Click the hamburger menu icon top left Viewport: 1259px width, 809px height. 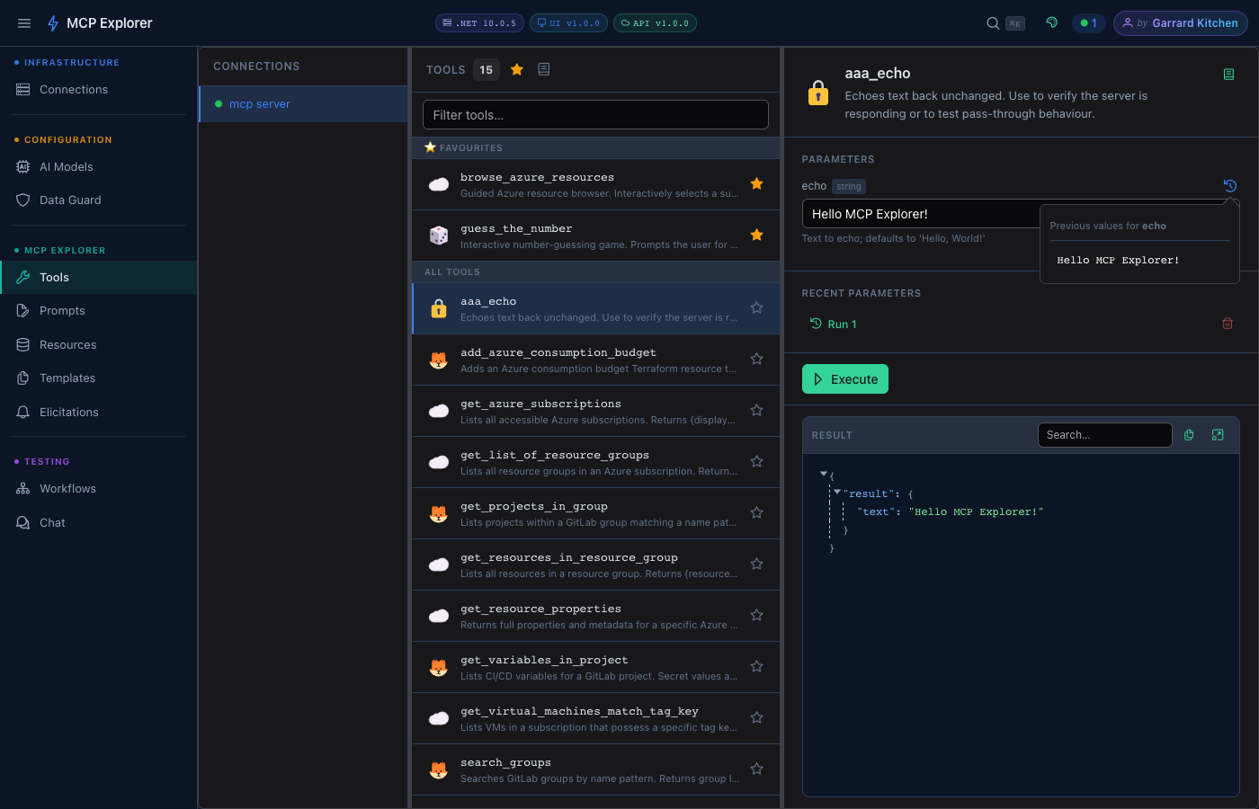point(24,22)
